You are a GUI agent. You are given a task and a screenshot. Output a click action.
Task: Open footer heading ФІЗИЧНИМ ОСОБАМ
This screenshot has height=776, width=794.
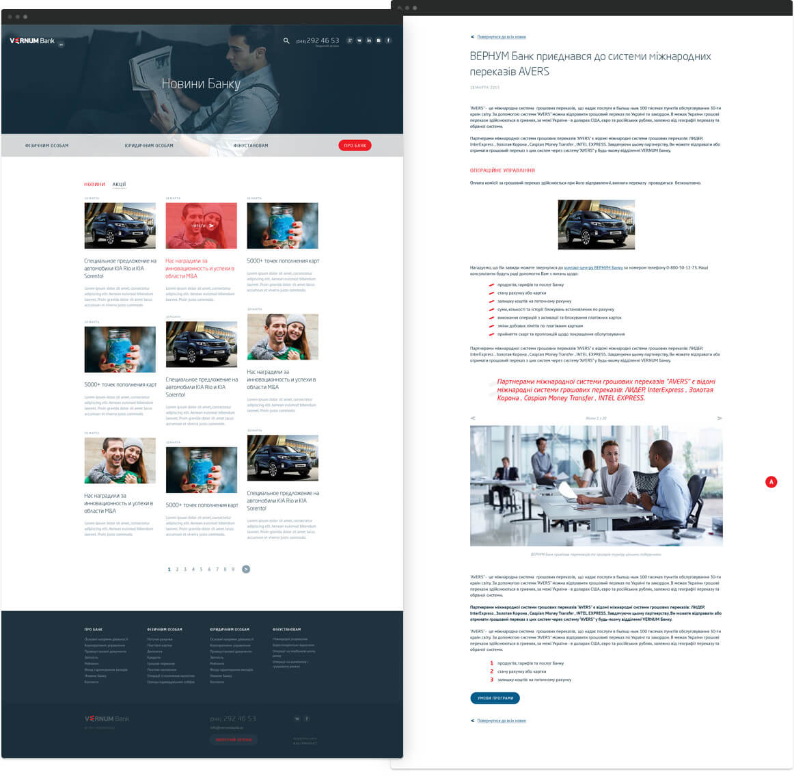[x=165, y=630]
